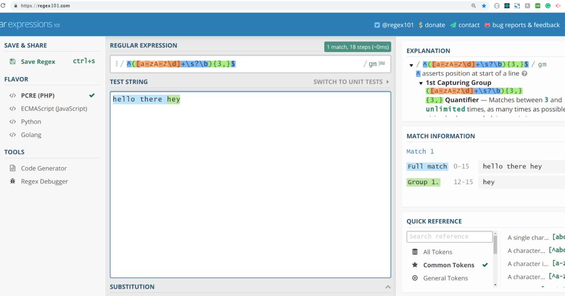The image size is (565, 296).
Task: Click the blue S extension icon
Action: coord(517,6)
